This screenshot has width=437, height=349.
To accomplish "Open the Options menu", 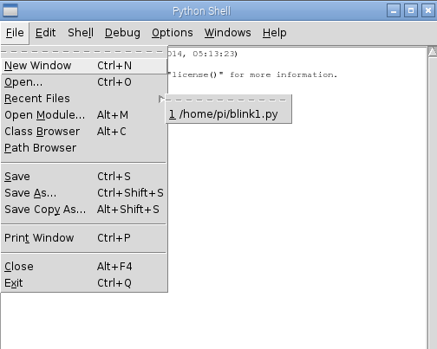I will [x=173, y=33].
